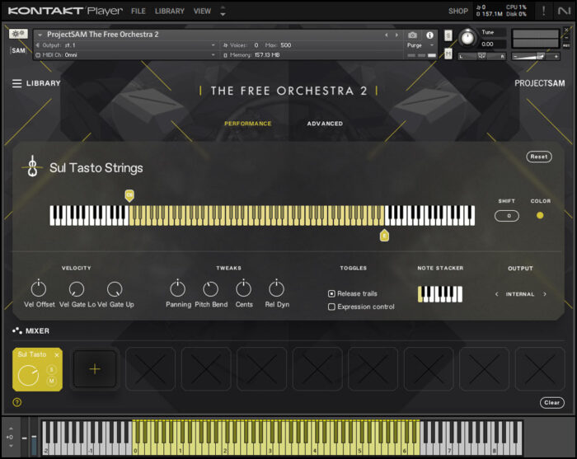Switch to the ADVANCED tab

tap(325, 124)
